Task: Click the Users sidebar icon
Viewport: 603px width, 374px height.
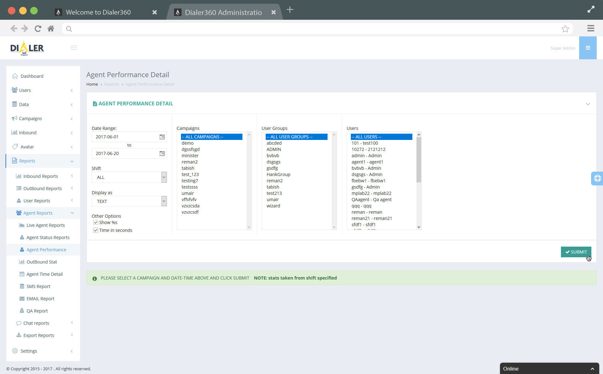Action: (x=14, y=90)
